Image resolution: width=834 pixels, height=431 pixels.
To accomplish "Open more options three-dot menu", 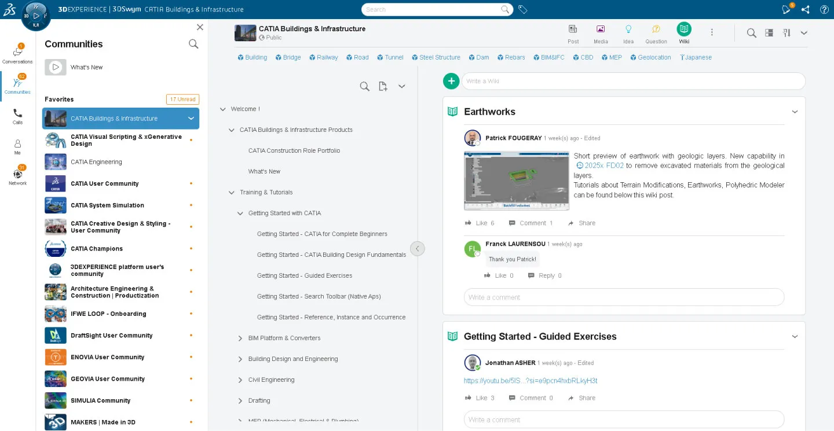I will tap(712, 32).
